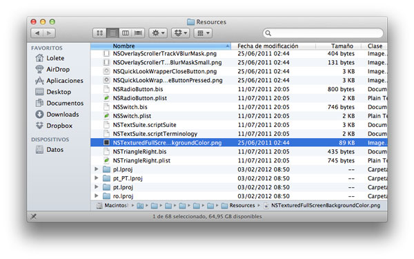Go back with the left arrow button

(37, 33)
